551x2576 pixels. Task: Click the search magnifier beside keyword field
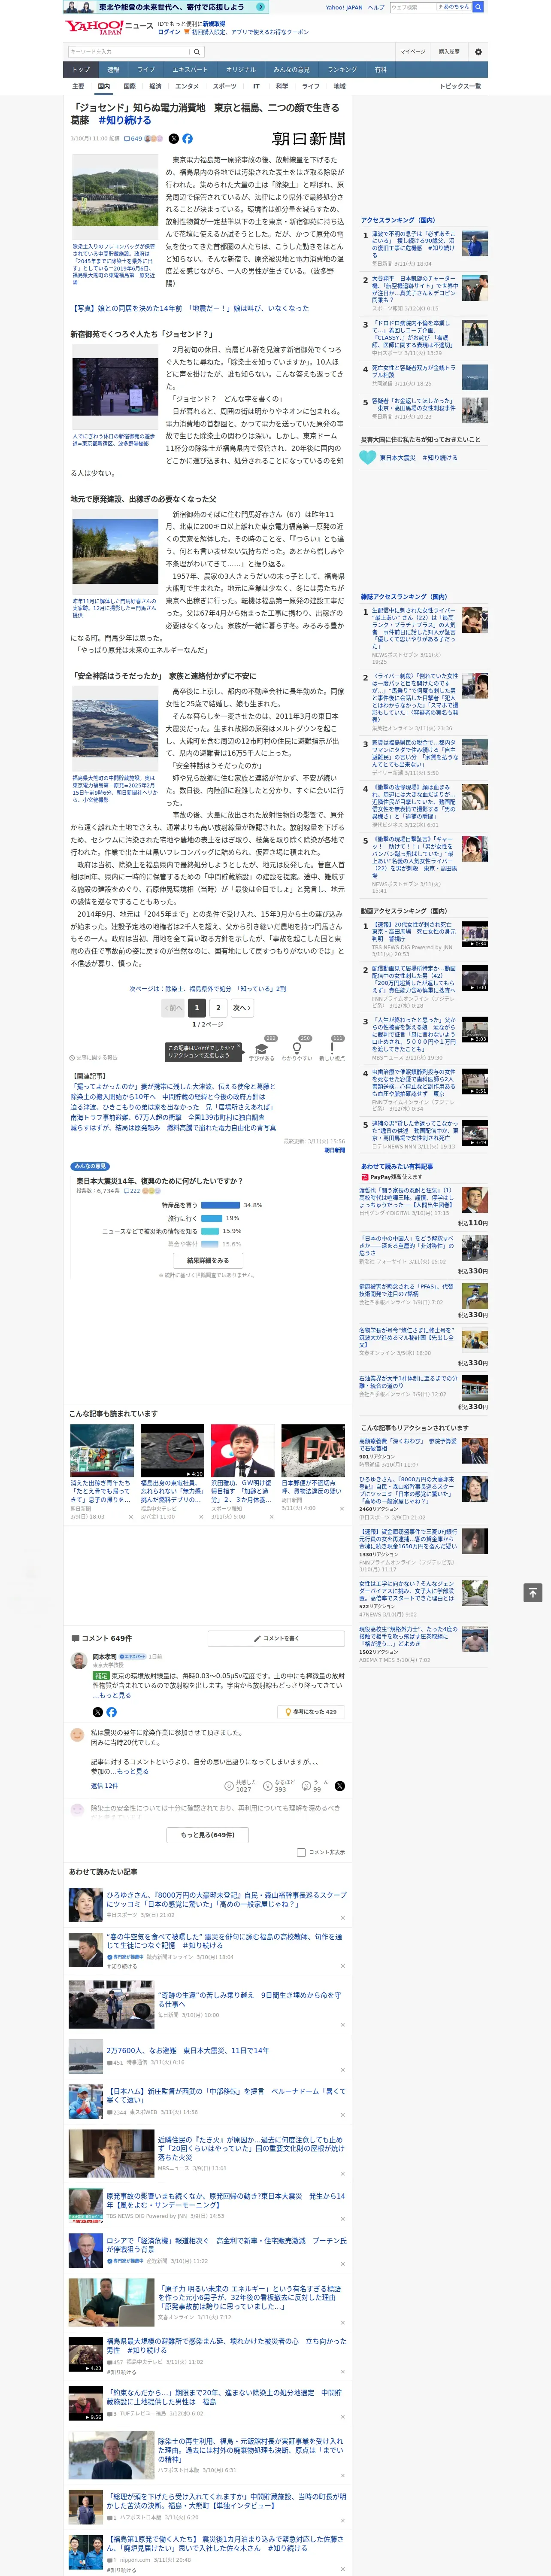click(x=197, y=51)
